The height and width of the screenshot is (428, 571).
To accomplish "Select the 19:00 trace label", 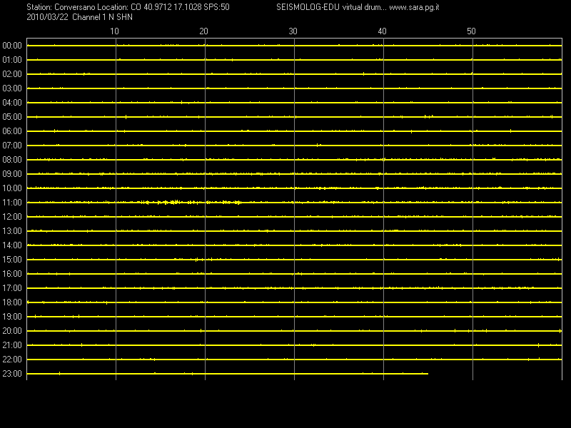I will (12, 317).
